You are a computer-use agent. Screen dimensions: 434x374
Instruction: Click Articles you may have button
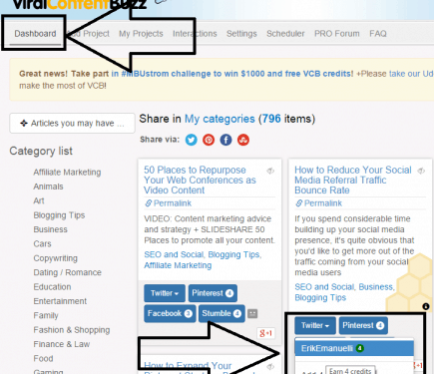tap(72, 123)
